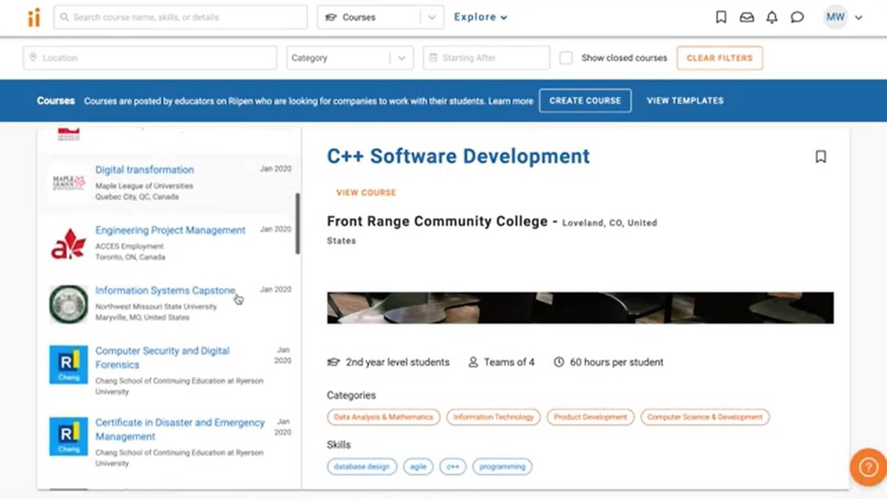This screenshot has width=887, height=499.
Task: Open the Category filter dropdown
Action: (401, 58)
